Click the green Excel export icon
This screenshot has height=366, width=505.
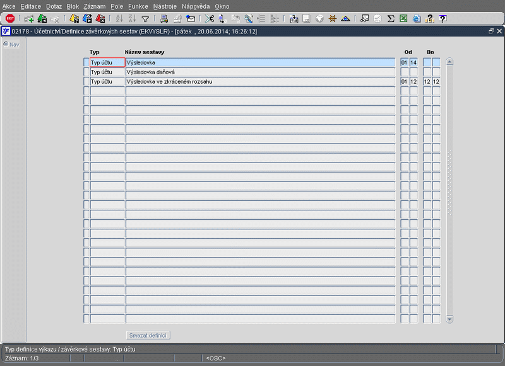tap(403, 19)
